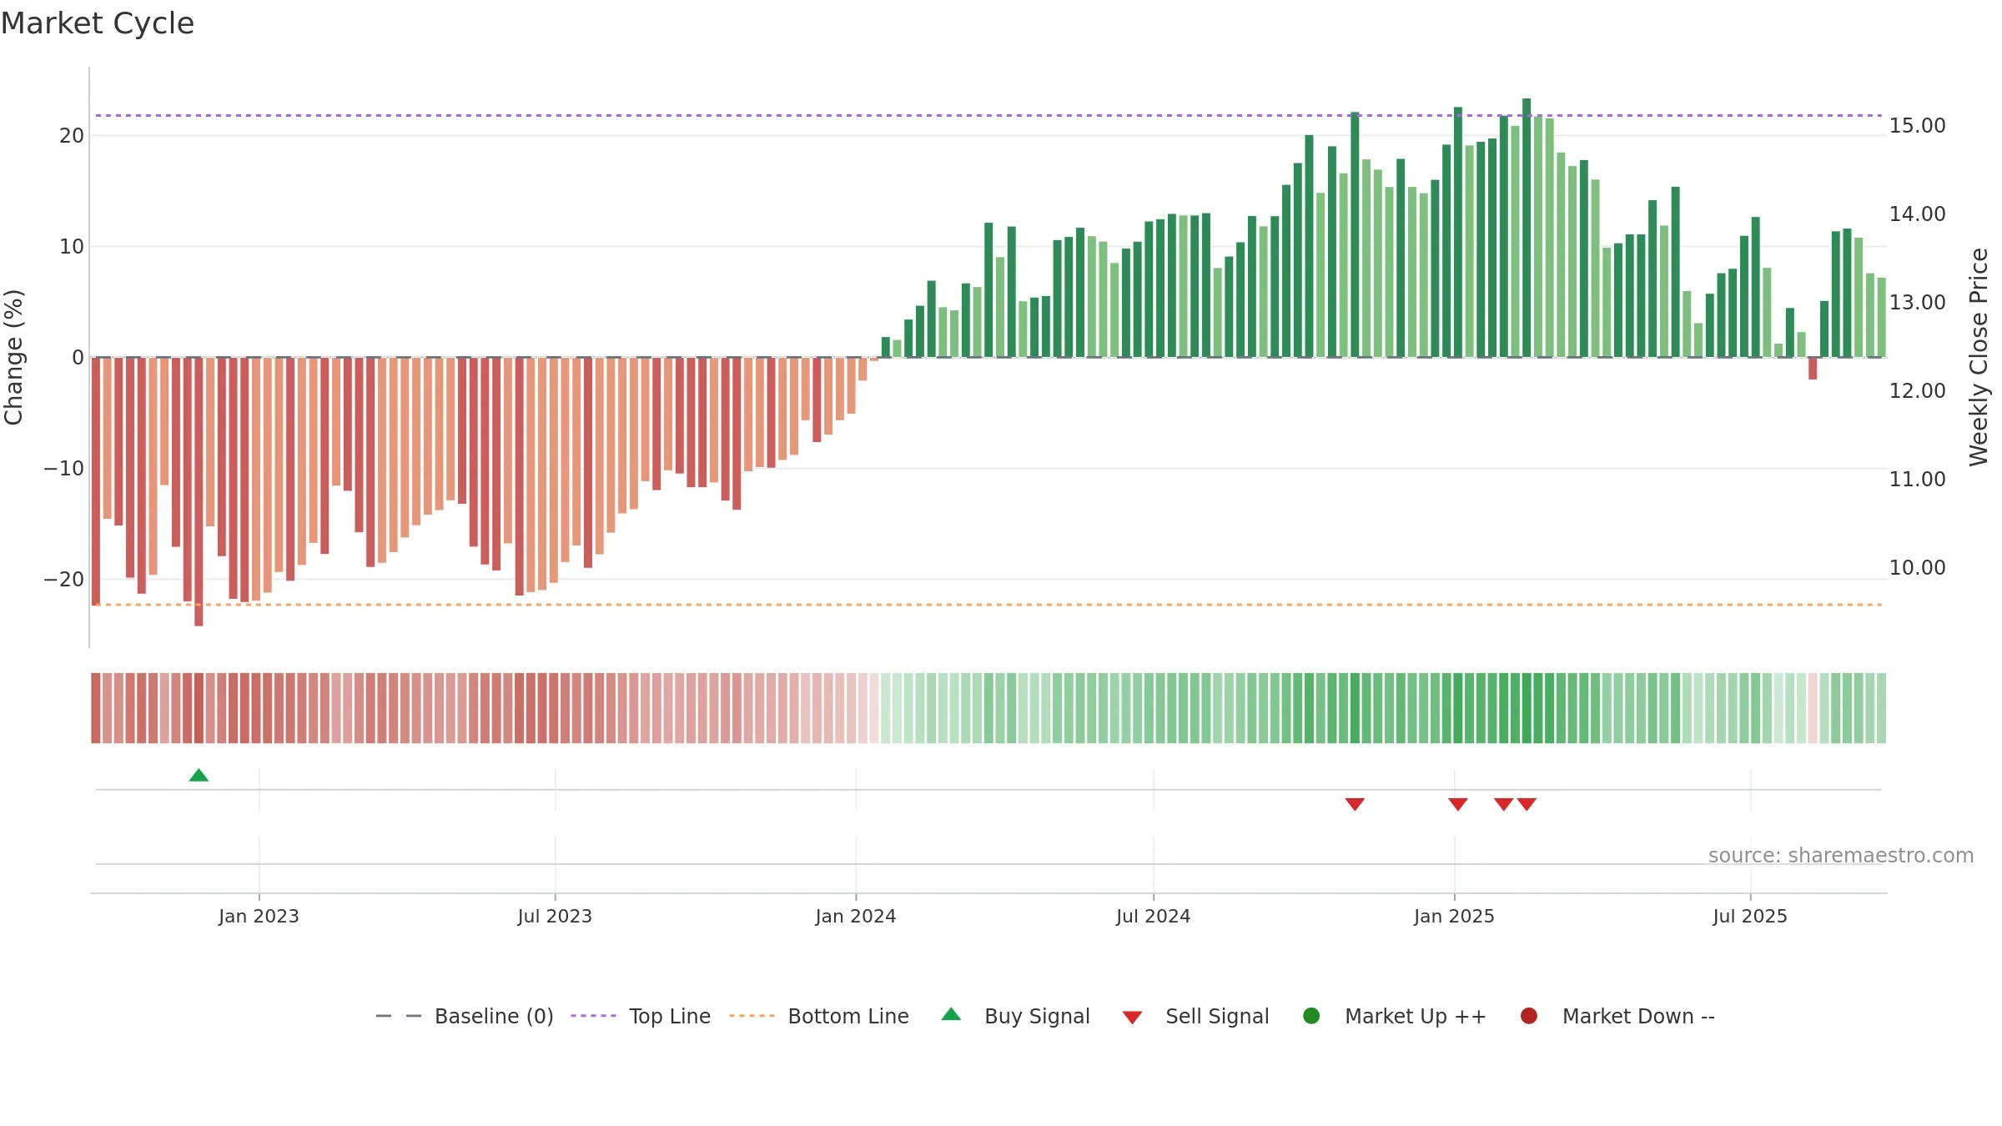Click the Jul 2023 x-axis label

[x=555, y=916]
